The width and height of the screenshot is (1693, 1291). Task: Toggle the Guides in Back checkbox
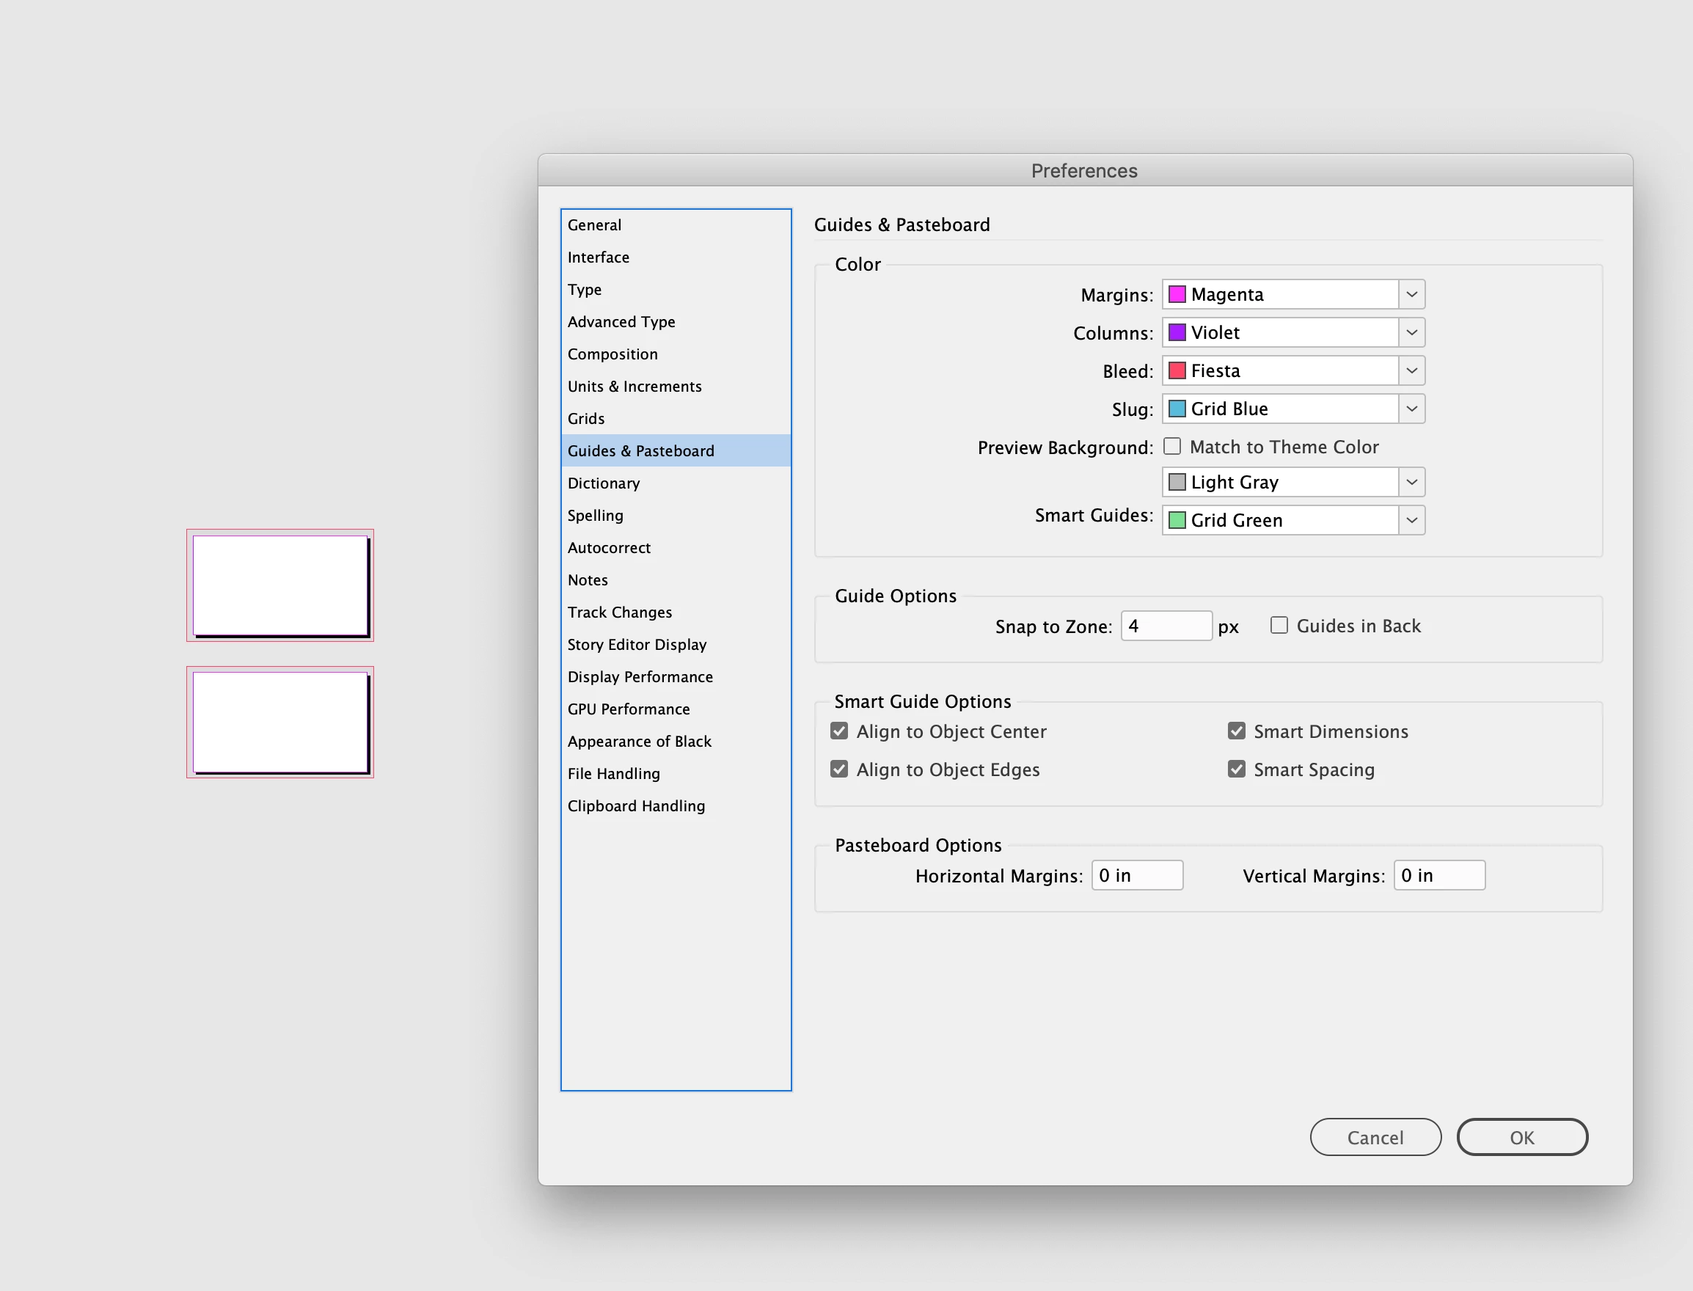point(1279,626)
